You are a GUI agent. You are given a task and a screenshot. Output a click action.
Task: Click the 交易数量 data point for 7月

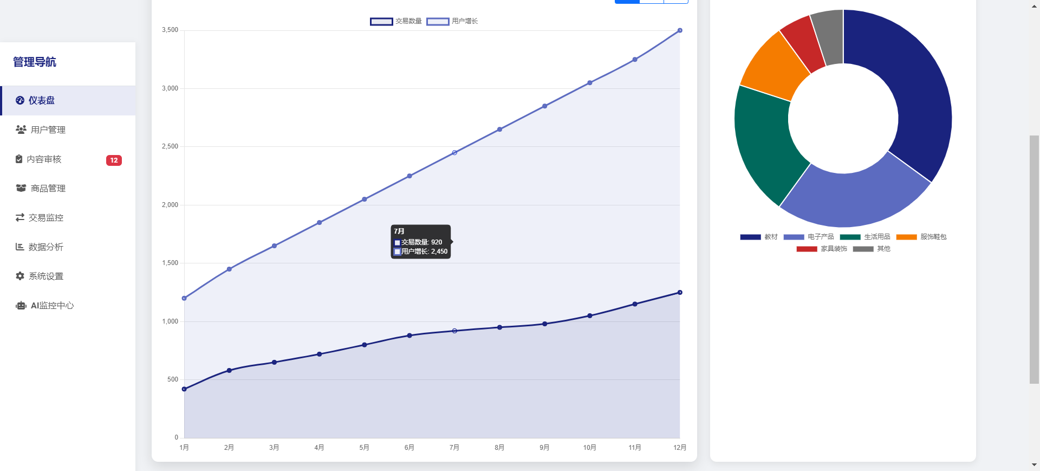click(x=454, y=331)
